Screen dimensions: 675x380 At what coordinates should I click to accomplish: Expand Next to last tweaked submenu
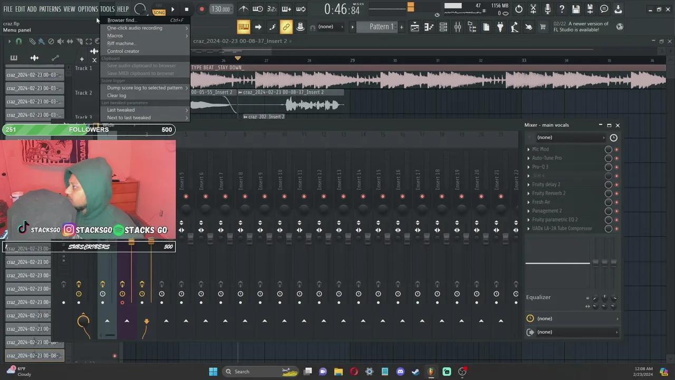pyautogui.click(x=144, y=118)
